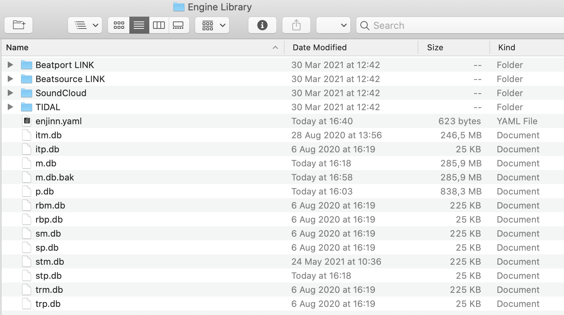This screenshot has width=564, height=315.
Task: Select the itm.db document icon
Action: [27, 135]
